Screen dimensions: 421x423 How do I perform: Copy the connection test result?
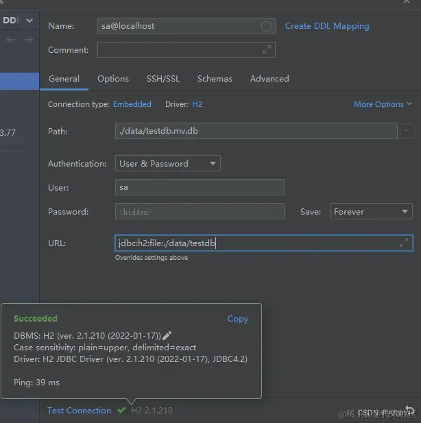click(237, 319)
